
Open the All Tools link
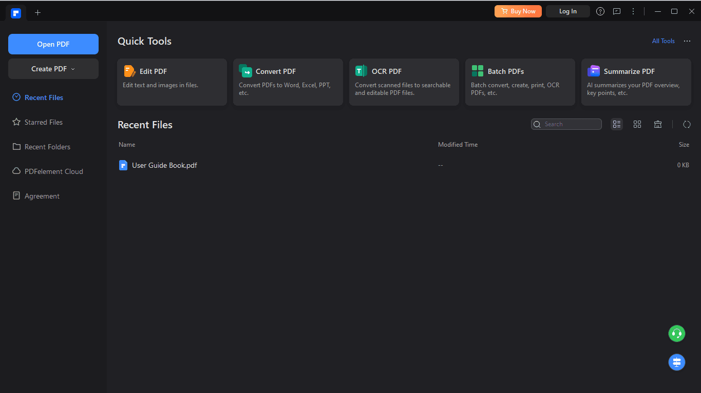[x=664, y=41]
